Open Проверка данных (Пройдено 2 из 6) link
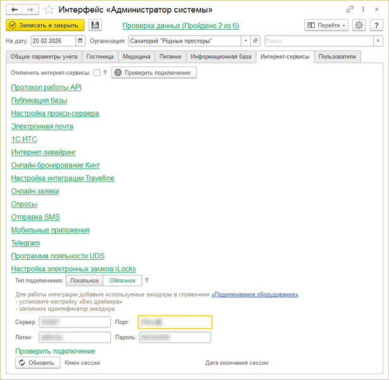 181,26
